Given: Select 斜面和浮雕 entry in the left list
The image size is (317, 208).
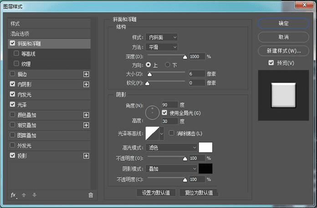Looking at the screenshot, I should [x=49, y=44].
